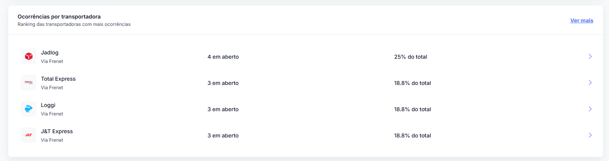Click J&T Express 3 em aberto count
The image size is (609, 161).
(x=223, y=136)
